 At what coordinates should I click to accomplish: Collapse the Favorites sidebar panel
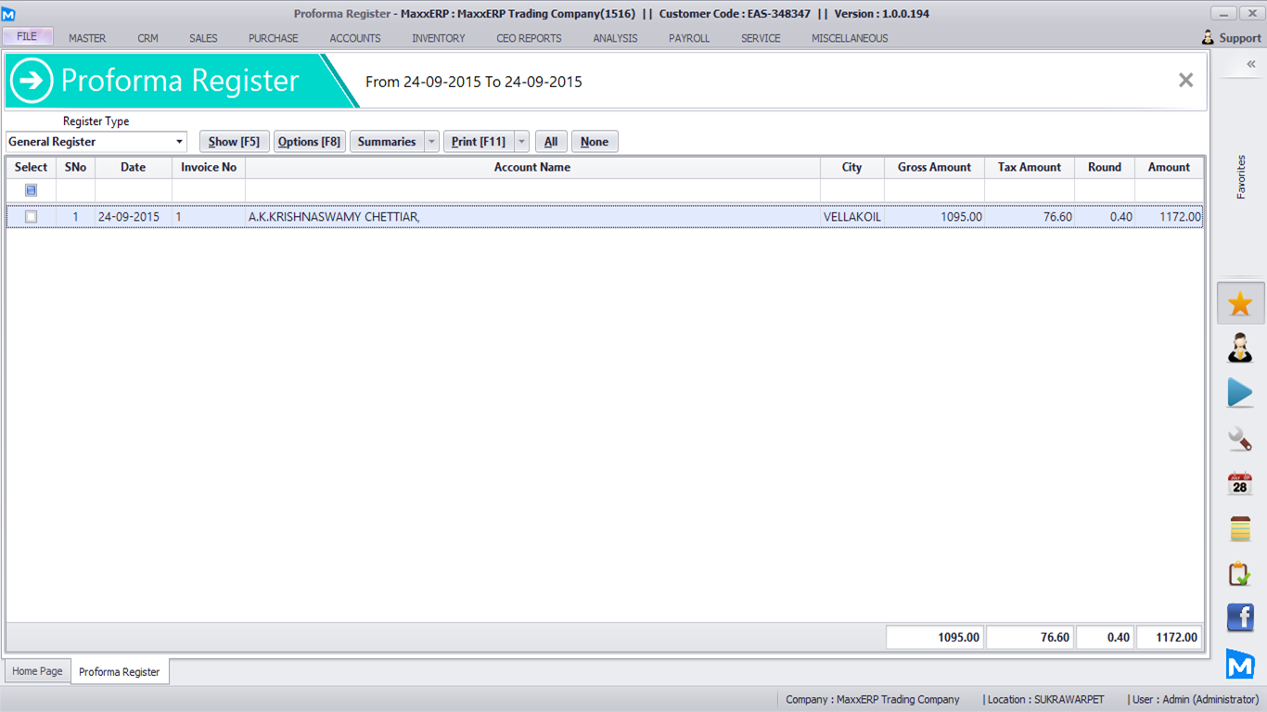[1250, 64]
